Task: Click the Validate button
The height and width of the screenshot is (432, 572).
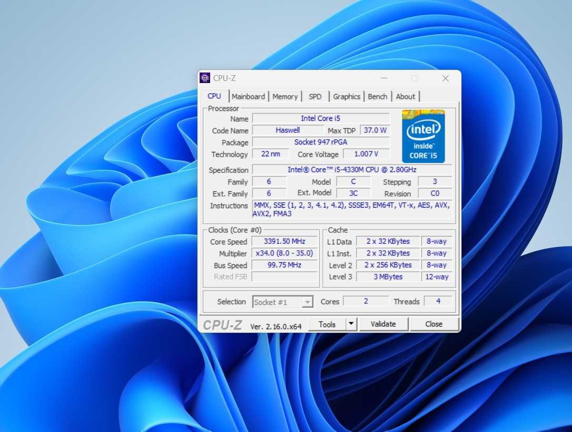Action: (x=383, y=324)
